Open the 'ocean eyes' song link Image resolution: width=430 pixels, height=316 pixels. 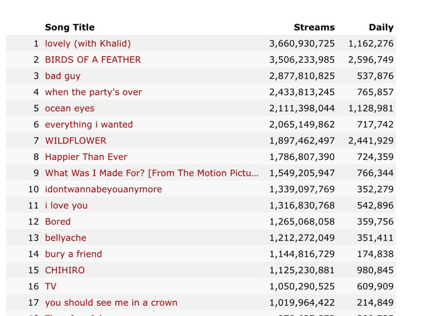tap(69, 108)
